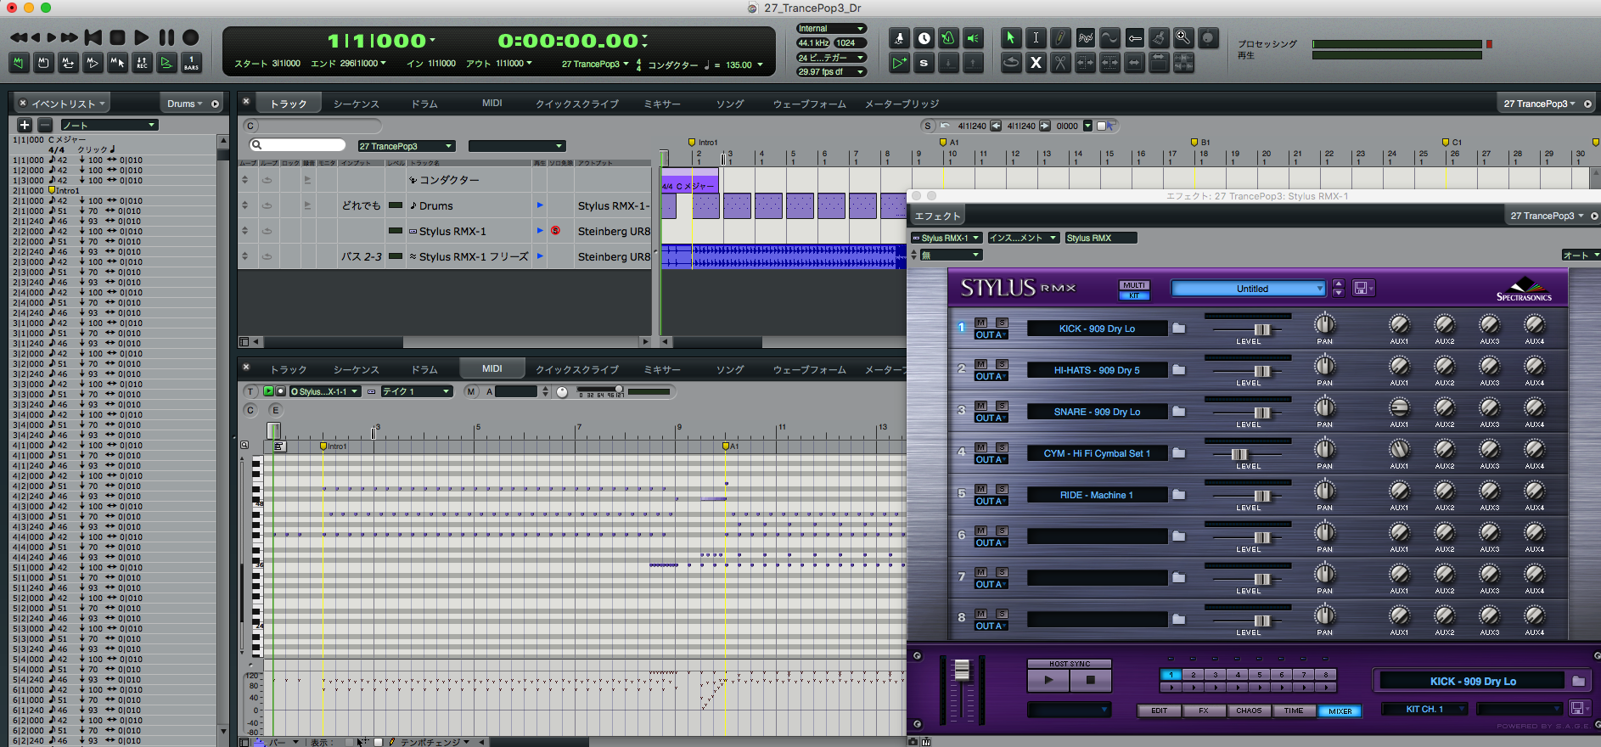Open the tempo 135.00 dropdown arrow

click(760, 65)
